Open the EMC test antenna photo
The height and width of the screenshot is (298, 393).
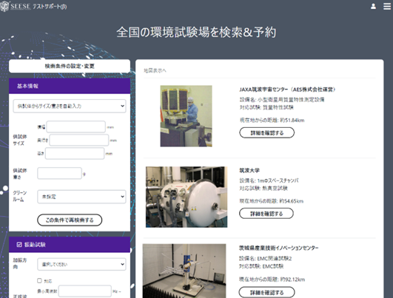pos(184,271)
